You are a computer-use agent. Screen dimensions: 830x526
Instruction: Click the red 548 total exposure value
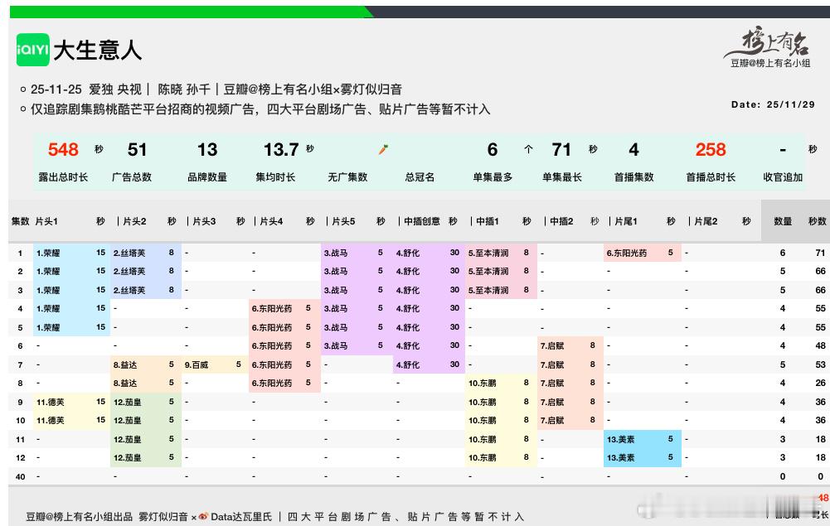(63, 150)
